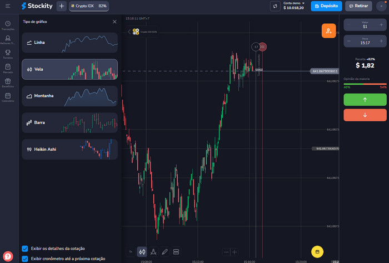The image size is (389, 263).
Task: Open the drawing pencil tool
Action: pos(164,252)
